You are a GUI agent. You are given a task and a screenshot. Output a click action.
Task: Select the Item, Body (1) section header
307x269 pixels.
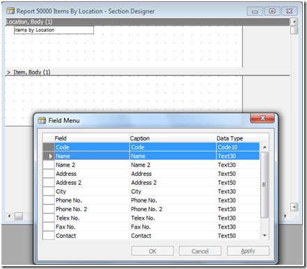coord(148,72)
